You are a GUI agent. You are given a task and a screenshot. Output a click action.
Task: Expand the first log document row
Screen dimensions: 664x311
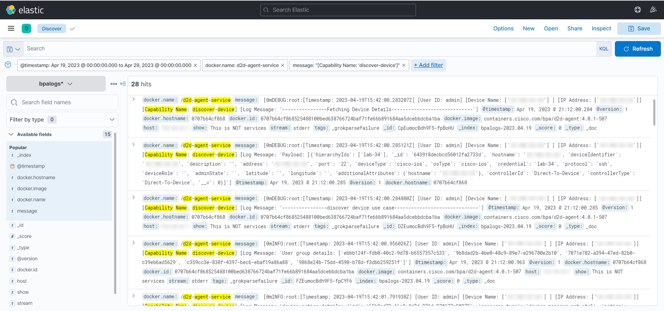[133, 99]
